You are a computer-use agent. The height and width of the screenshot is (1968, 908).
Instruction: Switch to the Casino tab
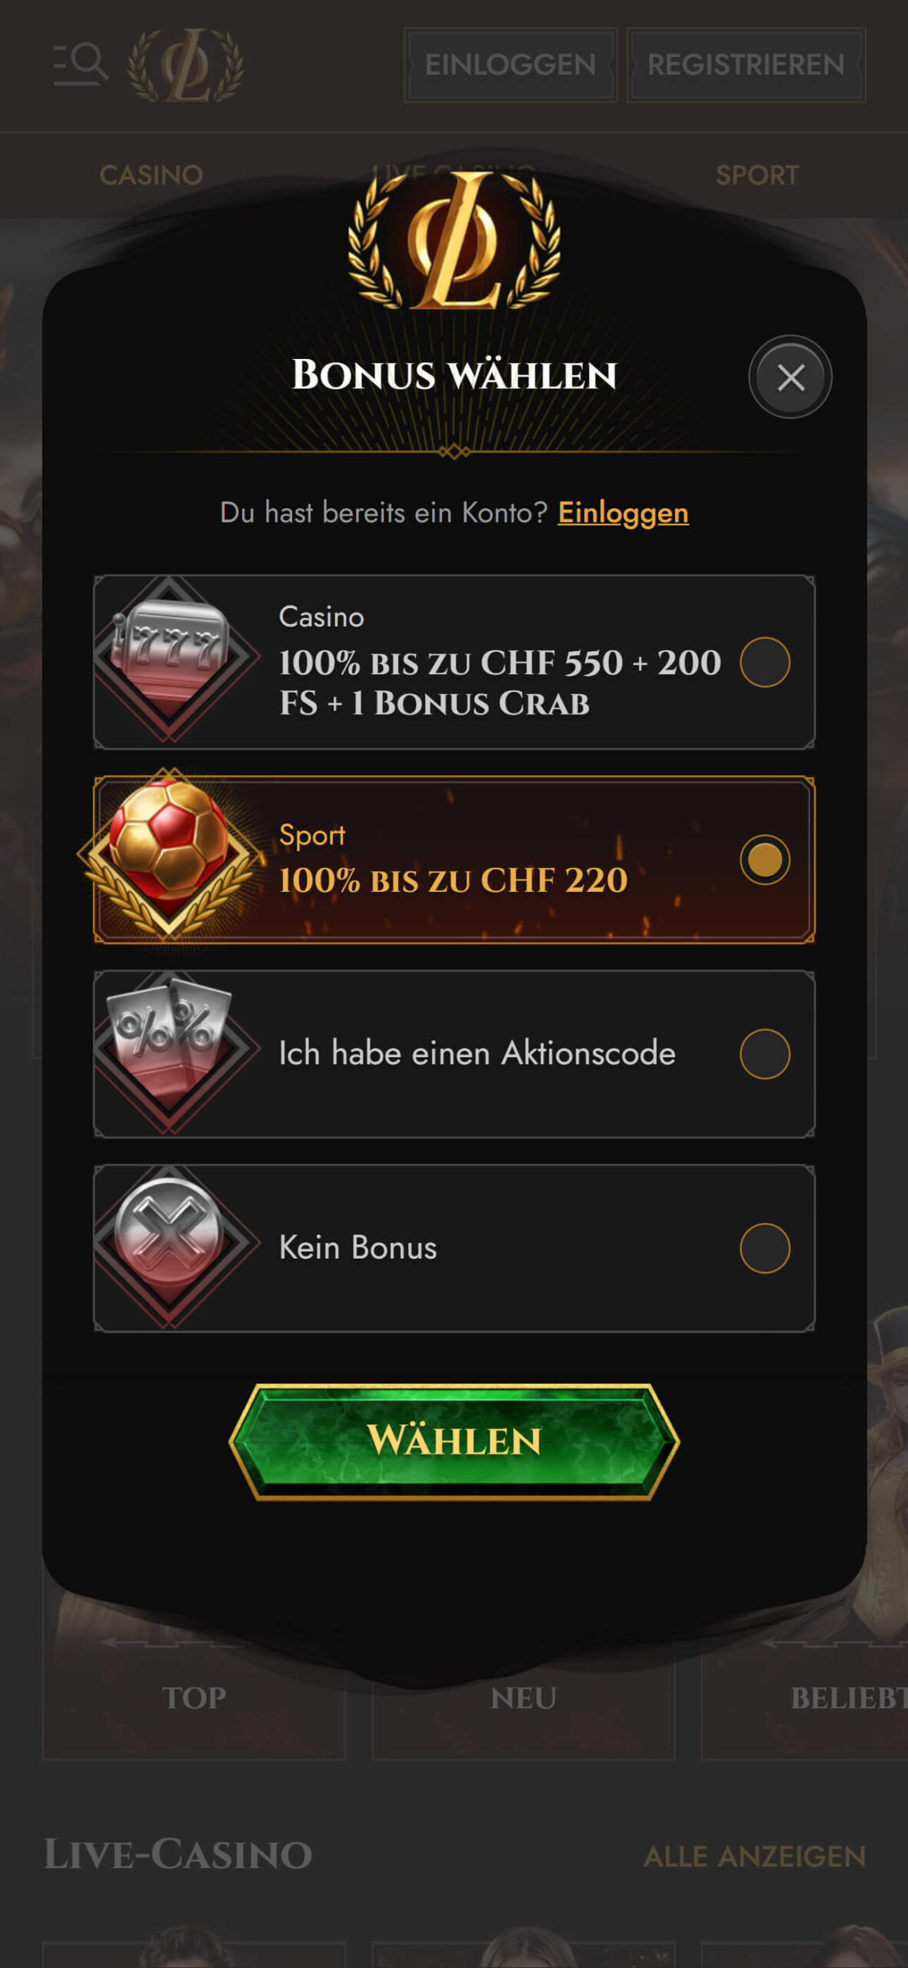coord(151,175)
